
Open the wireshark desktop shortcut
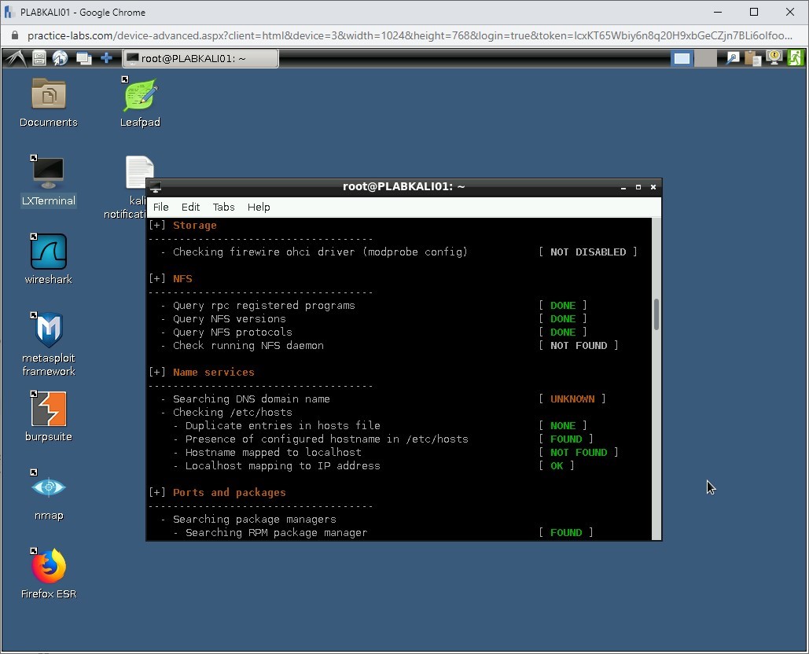[x=49, y=253]
